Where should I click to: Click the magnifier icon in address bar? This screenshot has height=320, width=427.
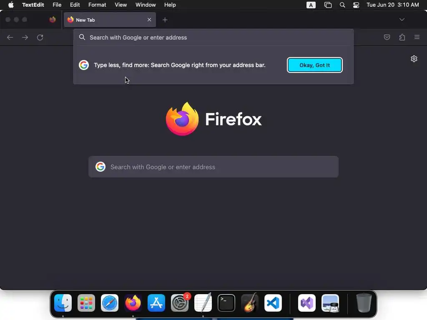pyautogui.click(x=82, y=37)
